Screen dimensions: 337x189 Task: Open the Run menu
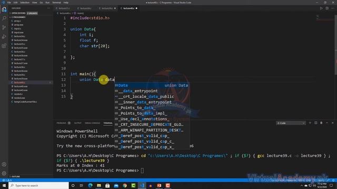[47, 3]
